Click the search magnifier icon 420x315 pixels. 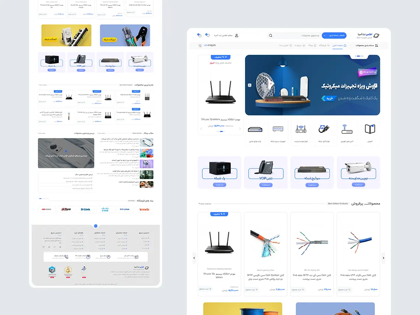(271, 36)
